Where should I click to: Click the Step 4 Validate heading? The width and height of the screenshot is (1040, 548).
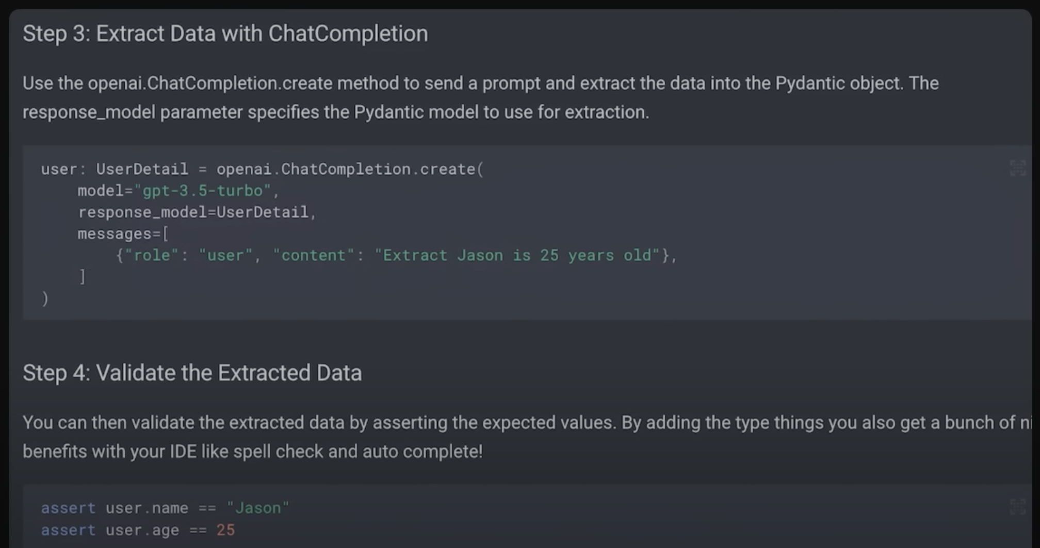coord(192,373)
